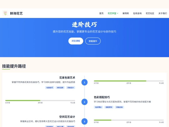This screenshot has height=127, width=169.
Task: Click the 空间花艺设计 heading
Action: pyautogui.click(x=67, y=117)
